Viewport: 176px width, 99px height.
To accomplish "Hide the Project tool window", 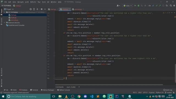I will (x=45, y=9).
